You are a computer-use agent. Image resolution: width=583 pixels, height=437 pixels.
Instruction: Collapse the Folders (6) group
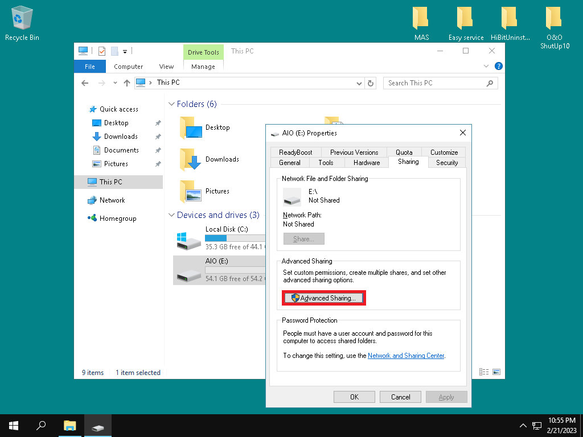click(x=171, y=105)
